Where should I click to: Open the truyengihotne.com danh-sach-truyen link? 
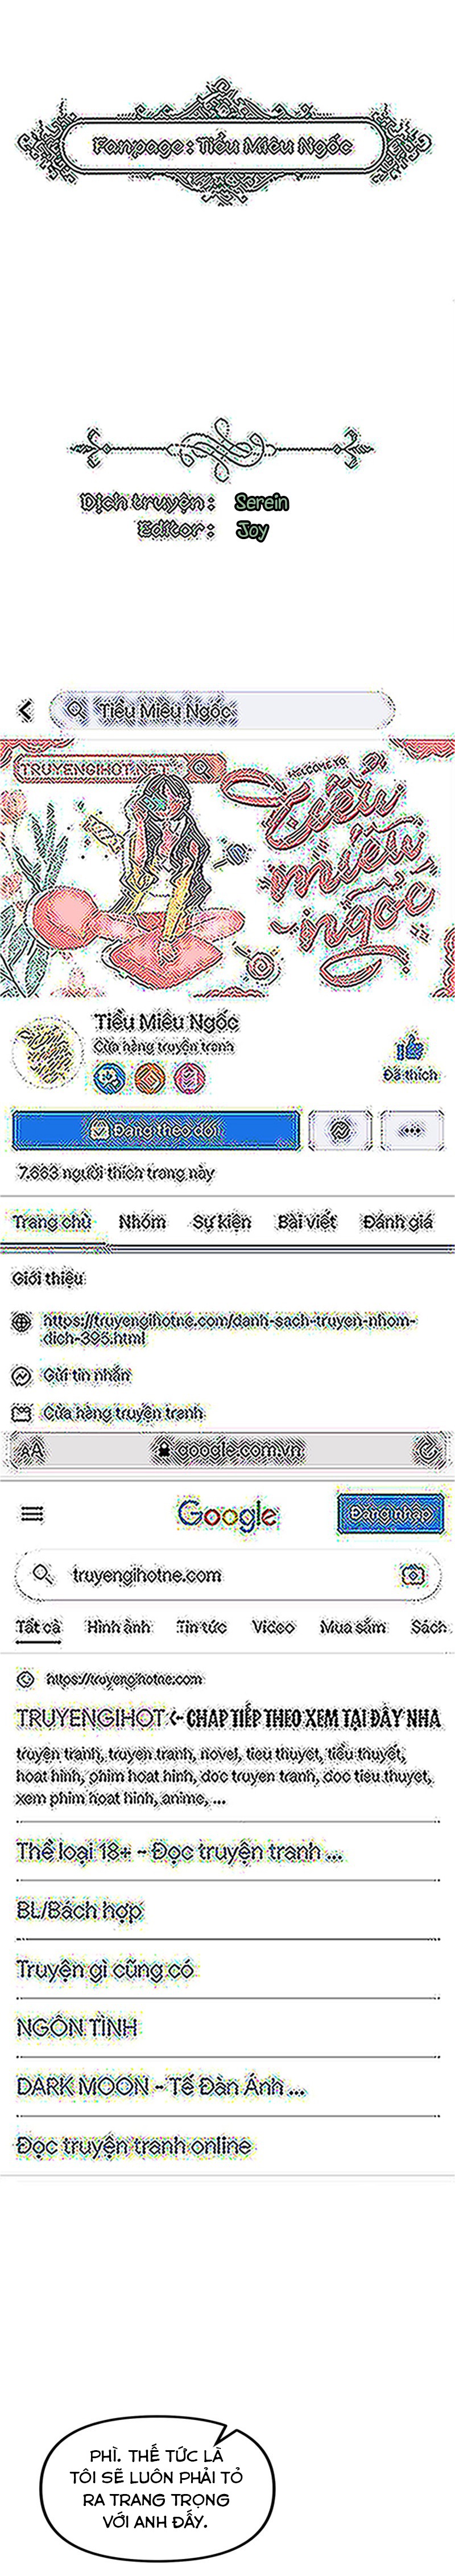(228, 1329)
